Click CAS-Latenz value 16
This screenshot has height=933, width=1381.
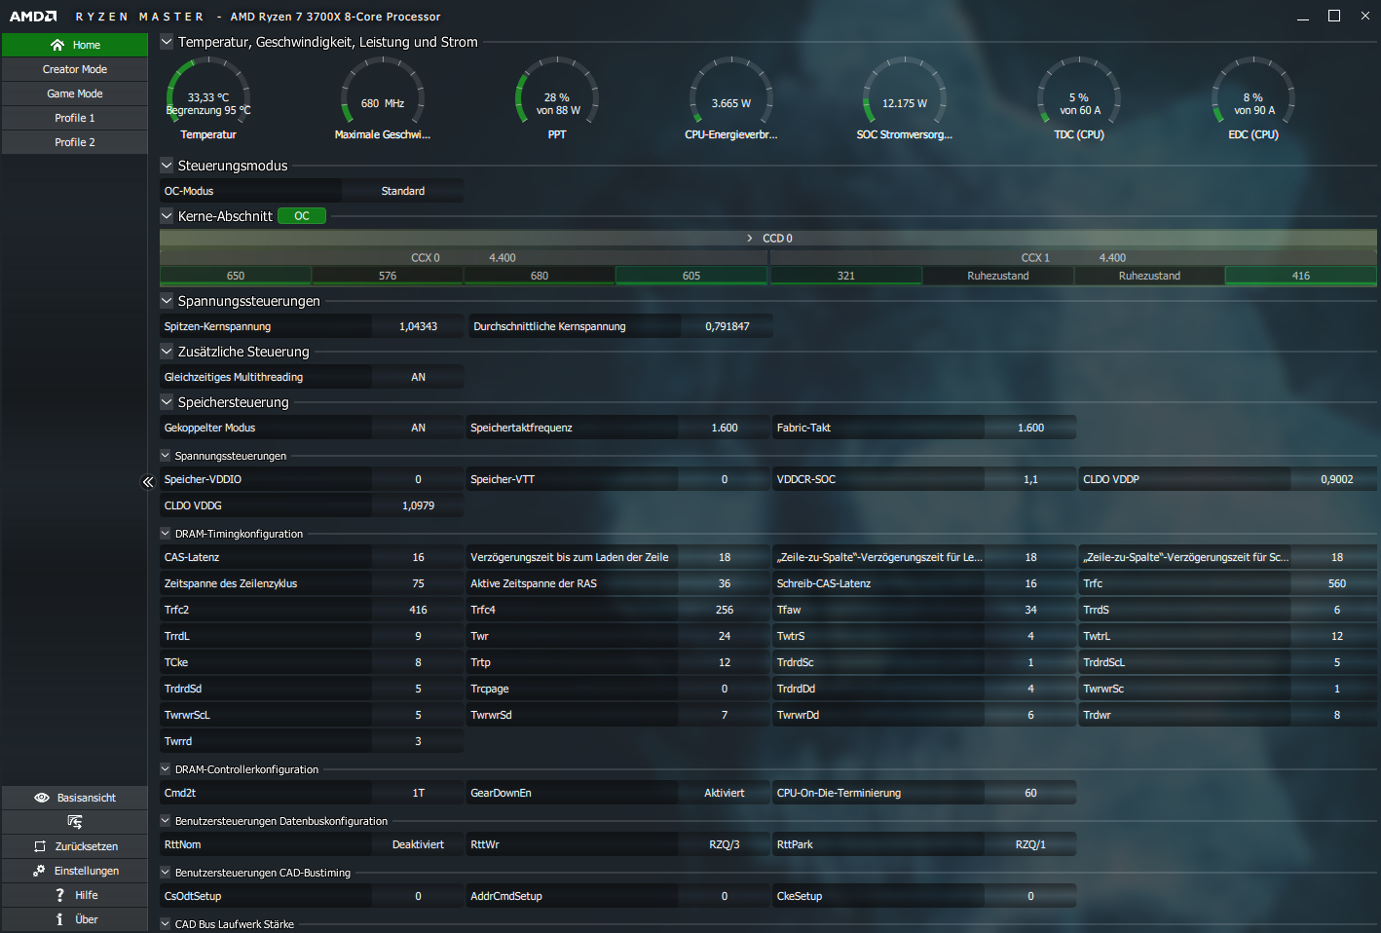coord(418,557)
